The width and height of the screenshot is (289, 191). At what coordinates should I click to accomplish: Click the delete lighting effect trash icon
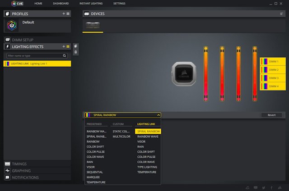pyautogui.click(x=75, y=52)
